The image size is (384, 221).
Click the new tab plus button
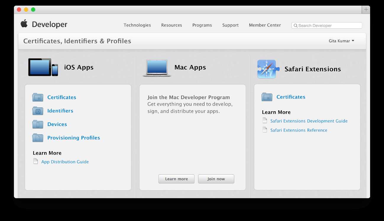[366, 9]
